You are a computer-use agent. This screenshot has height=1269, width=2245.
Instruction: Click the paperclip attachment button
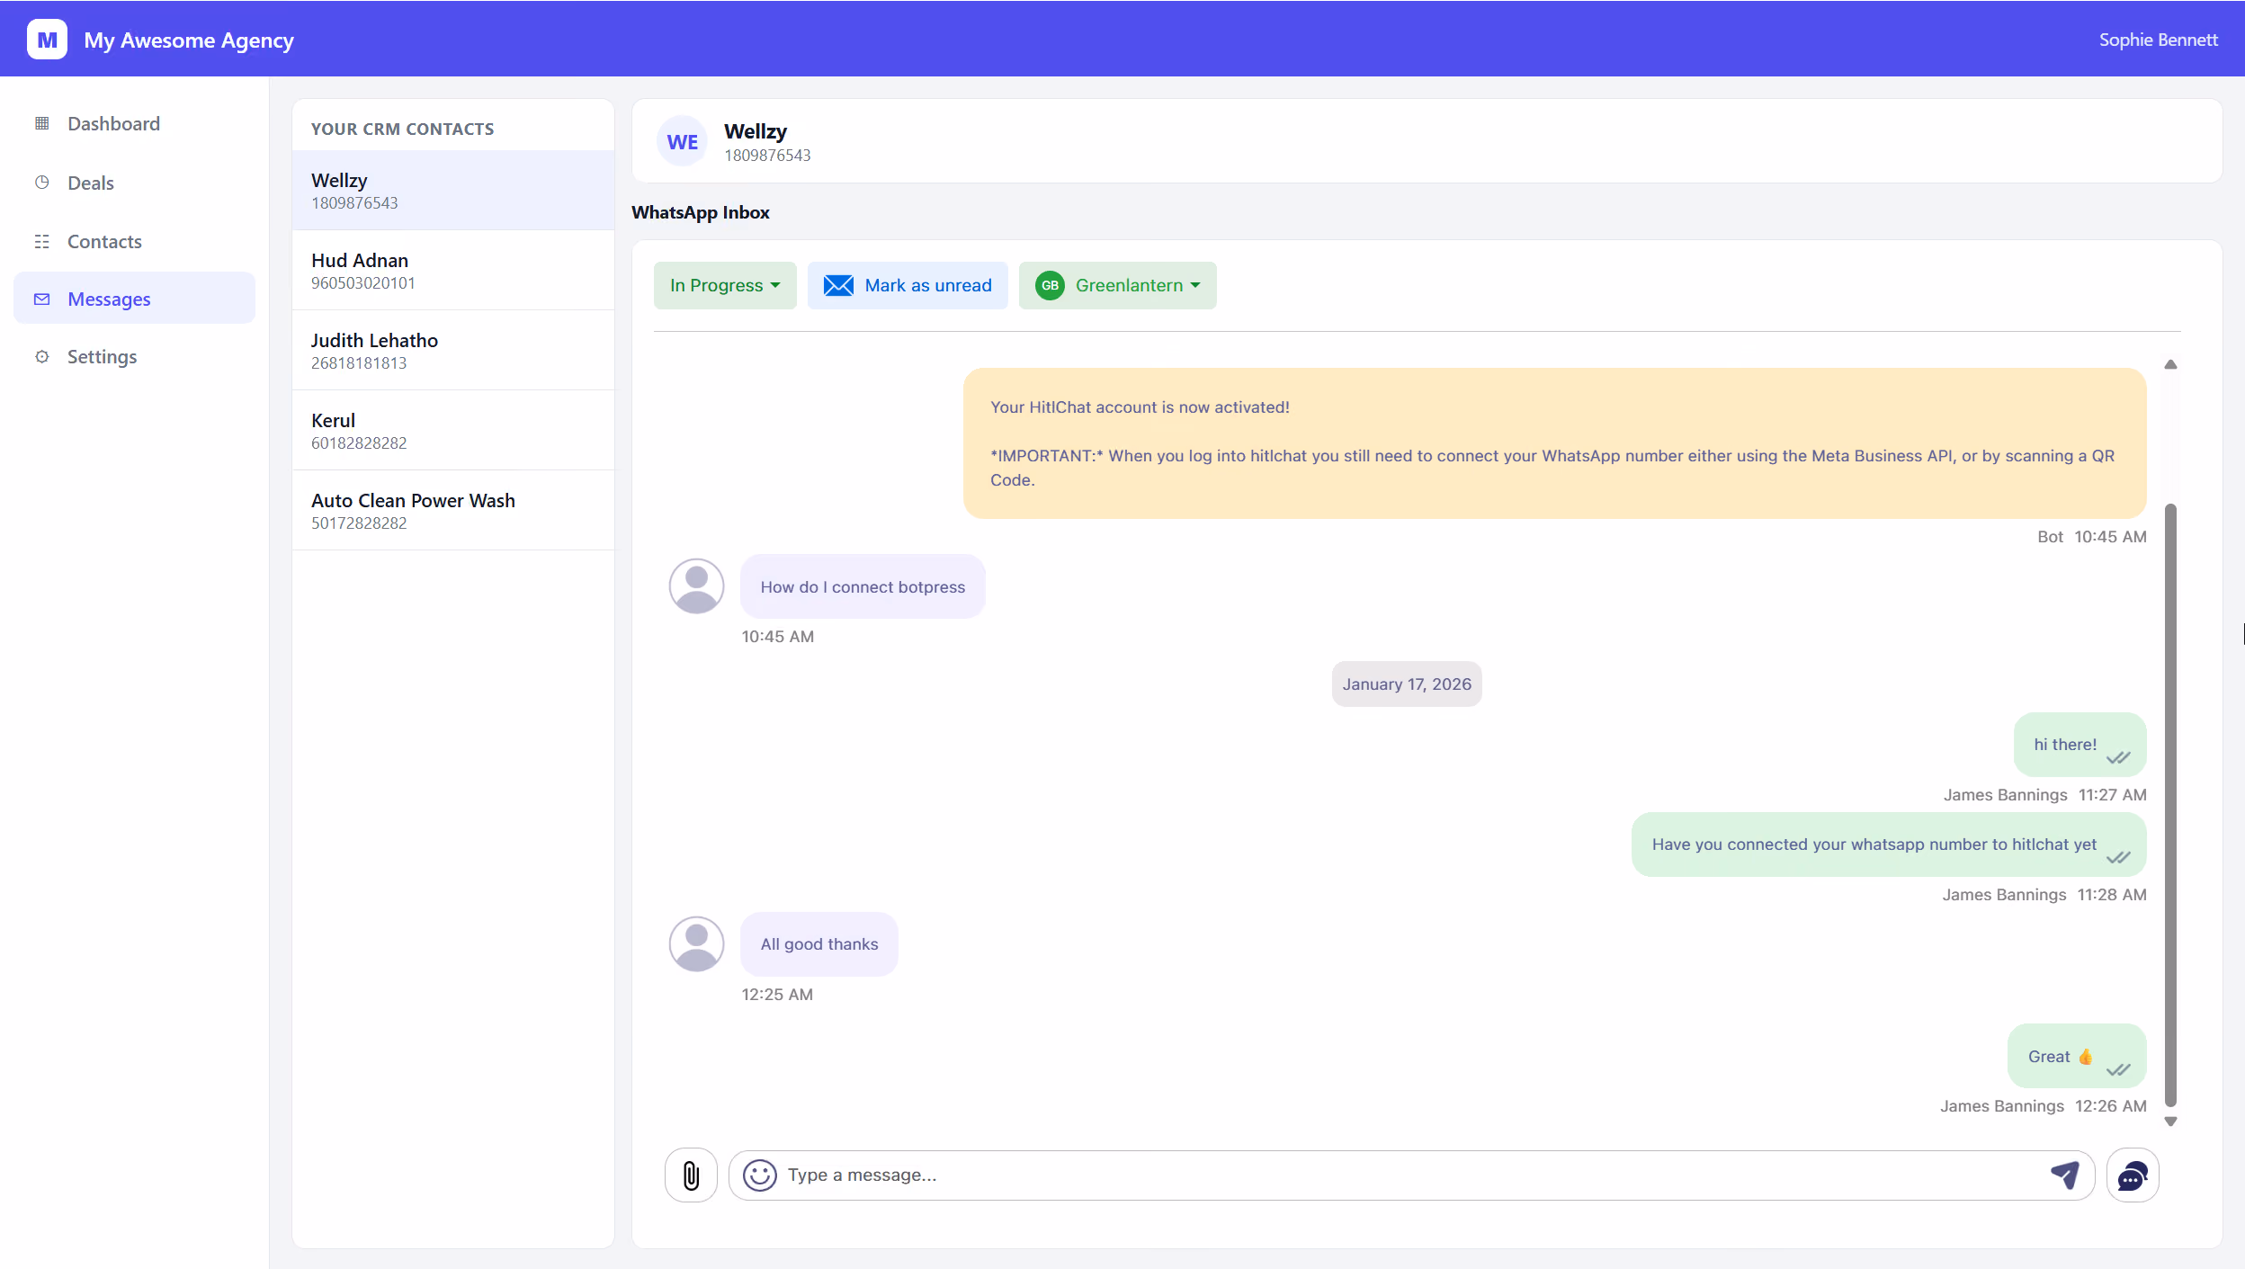click(x=691, y=1175)
